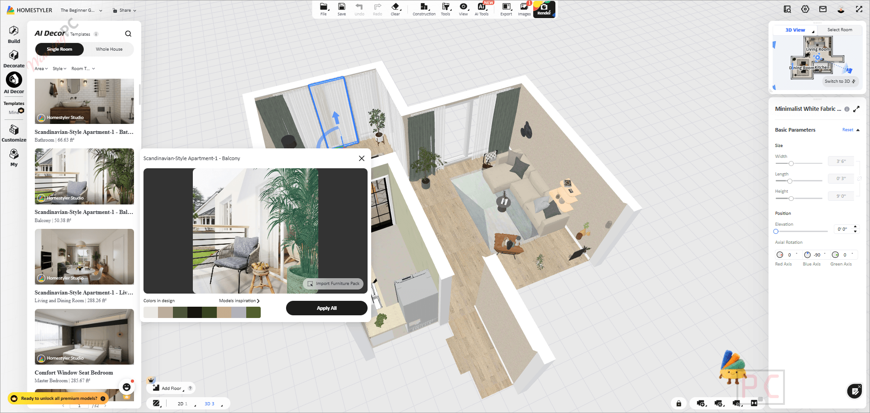
Task: Switch to 3D 3 view mode
Action: 210,404
